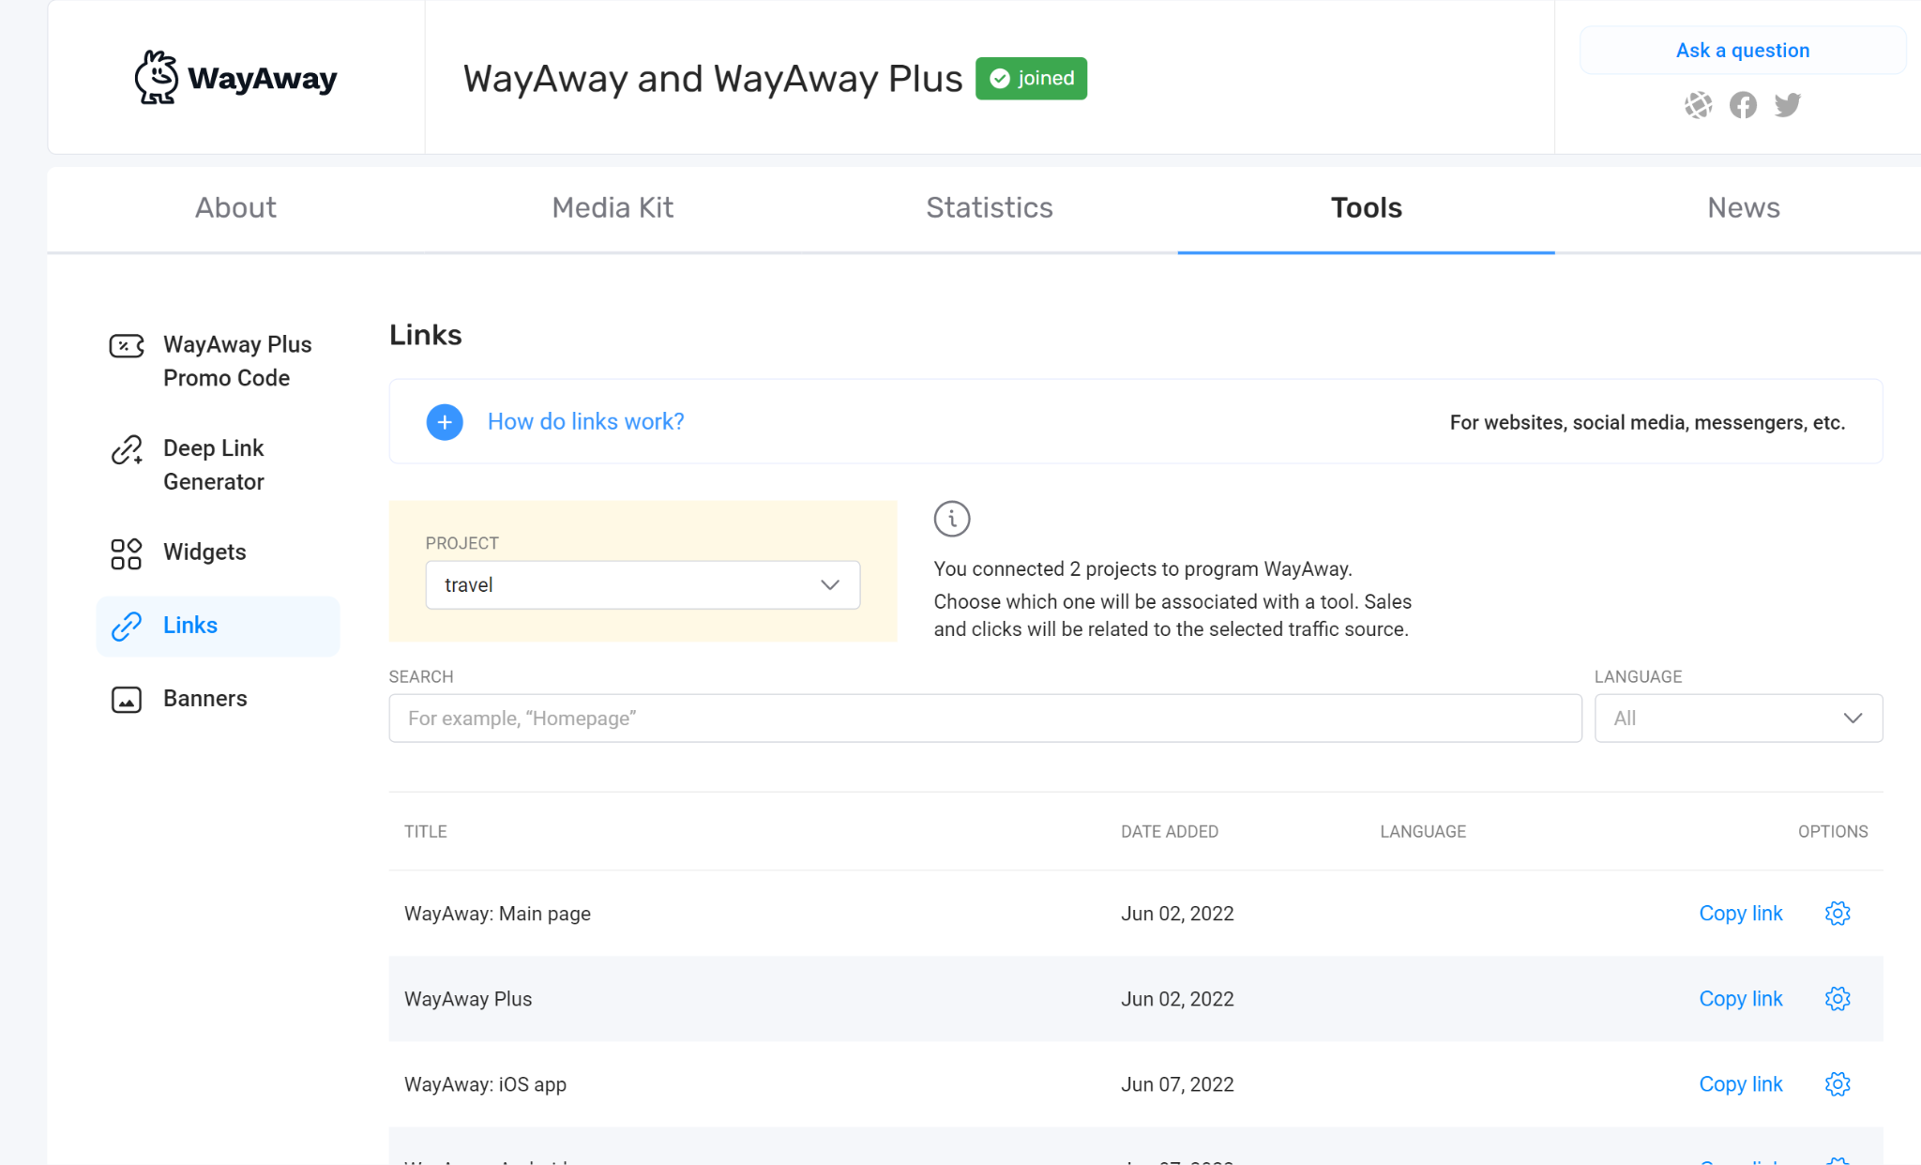Image resolution: width=1921 pixels, height=1165 pixels.
Task: Click the WayAway Plus row title
Action: click(468, 999)
